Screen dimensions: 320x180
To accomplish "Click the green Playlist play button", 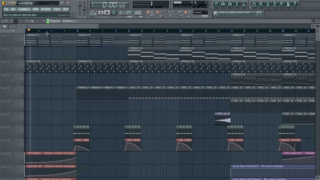I will [48, 21].
